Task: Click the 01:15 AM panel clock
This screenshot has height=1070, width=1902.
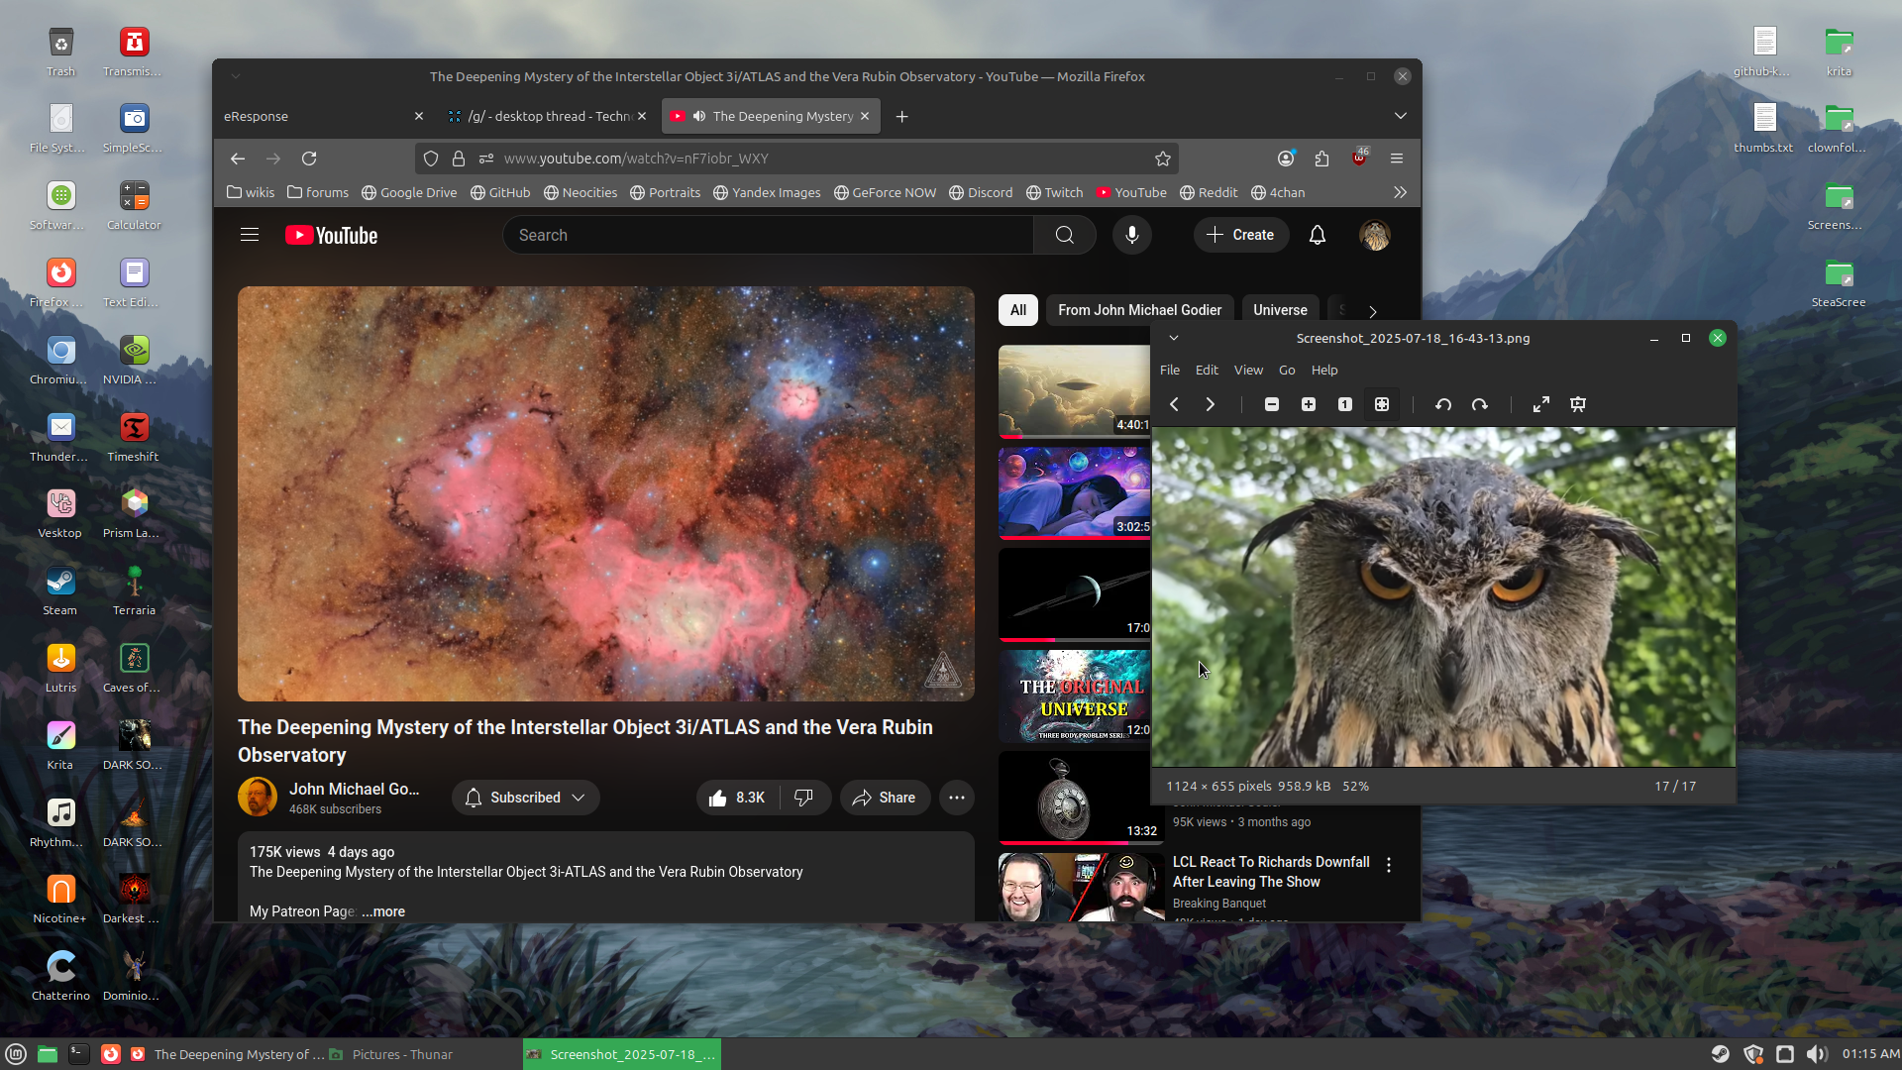Action: coord(1870,1054)
